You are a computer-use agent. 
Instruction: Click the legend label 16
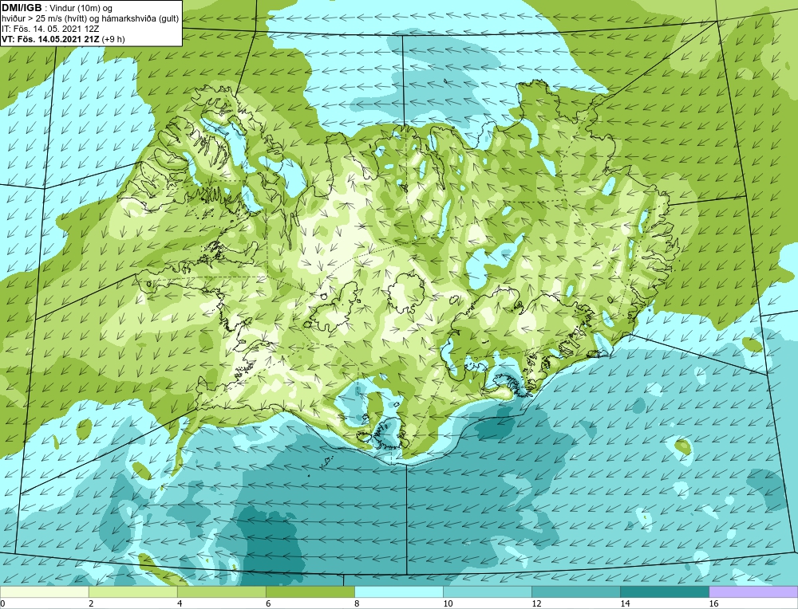coord(713,603)
